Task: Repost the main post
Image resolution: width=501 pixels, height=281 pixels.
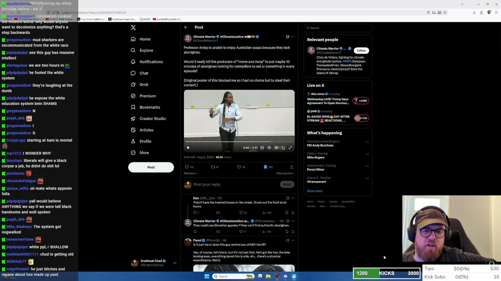Action: [213, 167]
